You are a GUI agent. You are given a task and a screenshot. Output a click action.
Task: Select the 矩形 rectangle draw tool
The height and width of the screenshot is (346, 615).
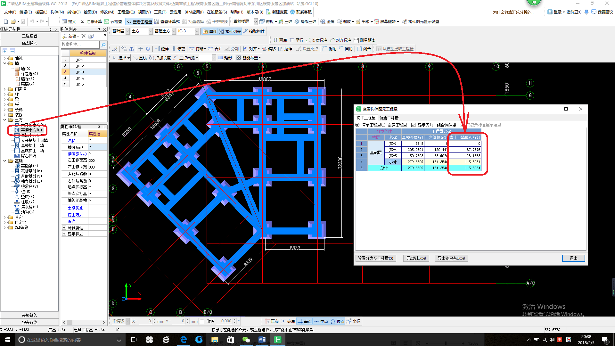pos(225,58)
